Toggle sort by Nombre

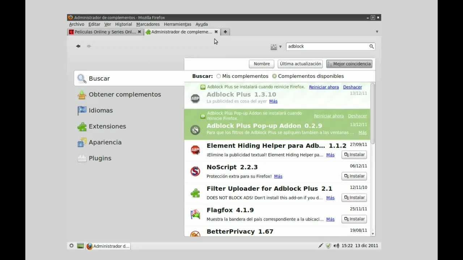(262, 64)
